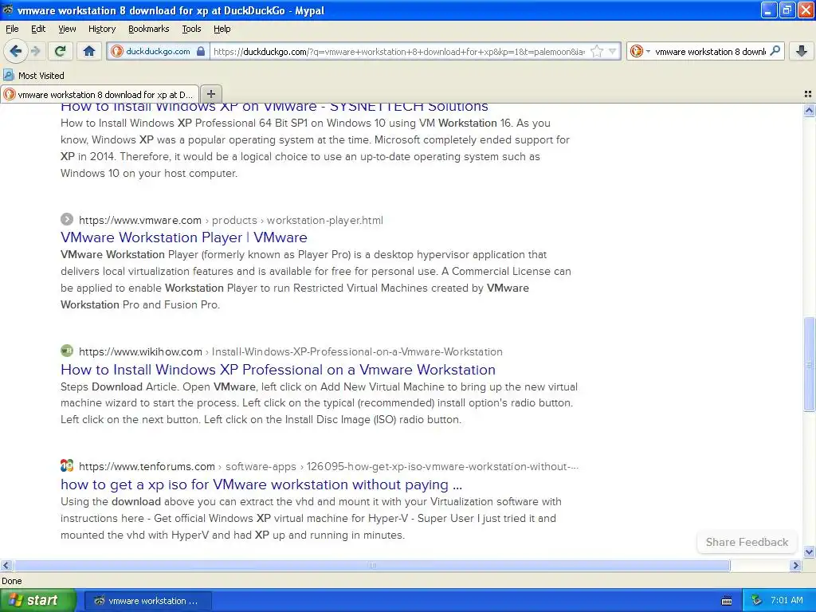The height and width of the screenshot is (612, 816).
Task: Click the vertical scrollbar up arrow
Action: (x=809, y=110)
